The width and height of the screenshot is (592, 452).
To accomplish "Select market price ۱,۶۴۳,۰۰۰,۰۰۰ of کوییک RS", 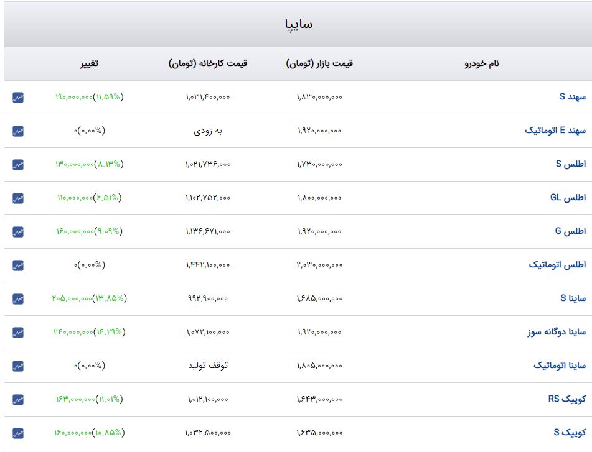I will tap(319, 399).
